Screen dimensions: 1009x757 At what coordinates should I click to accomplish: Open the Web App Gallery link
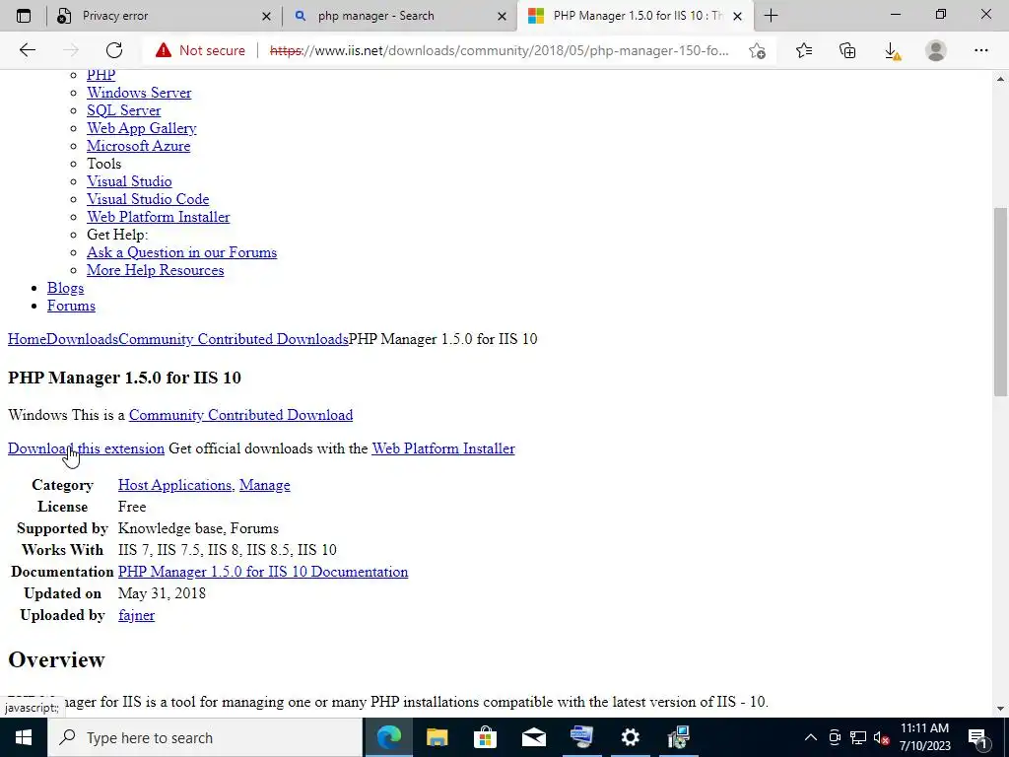coord(142,128)
